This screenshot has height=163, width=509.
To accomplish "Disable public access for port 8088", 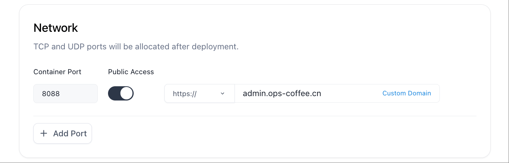I will point(121,94).
